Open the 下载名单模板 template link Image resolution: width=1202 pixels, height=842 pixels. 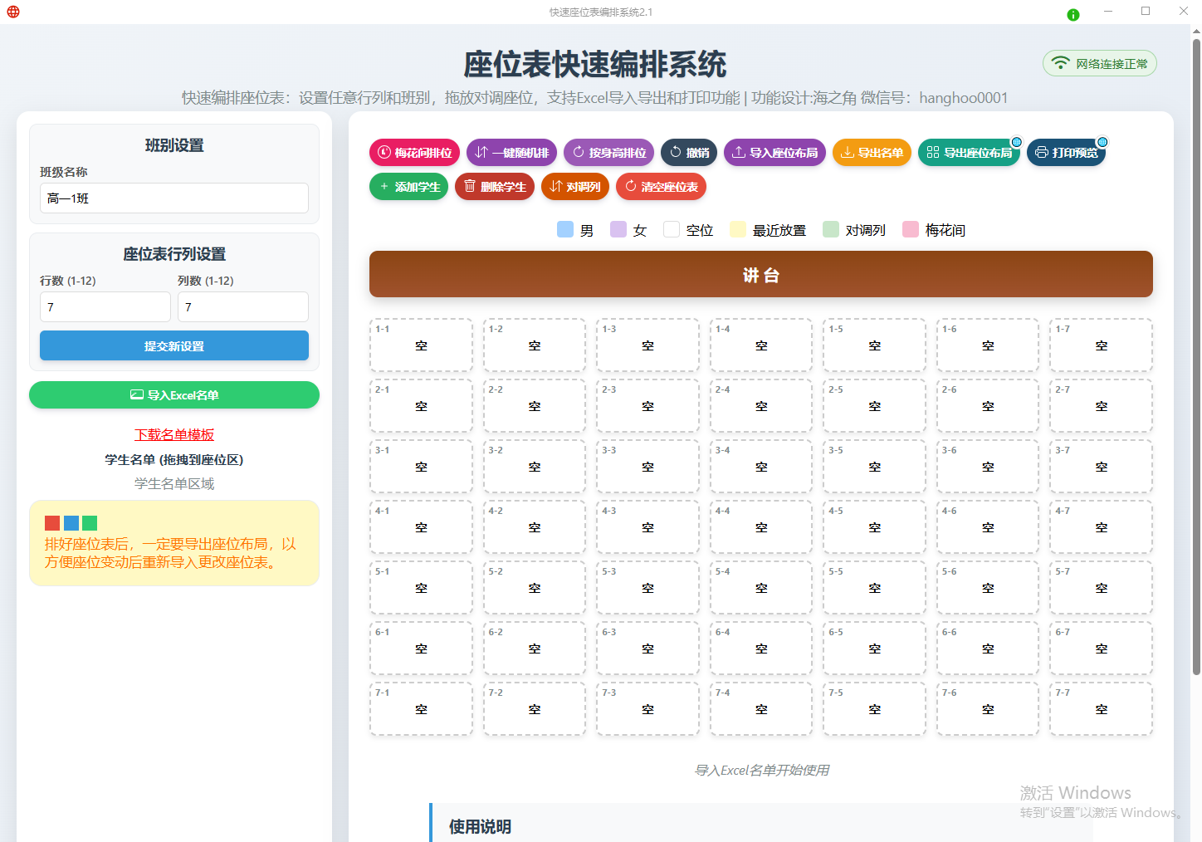[174, 435]
